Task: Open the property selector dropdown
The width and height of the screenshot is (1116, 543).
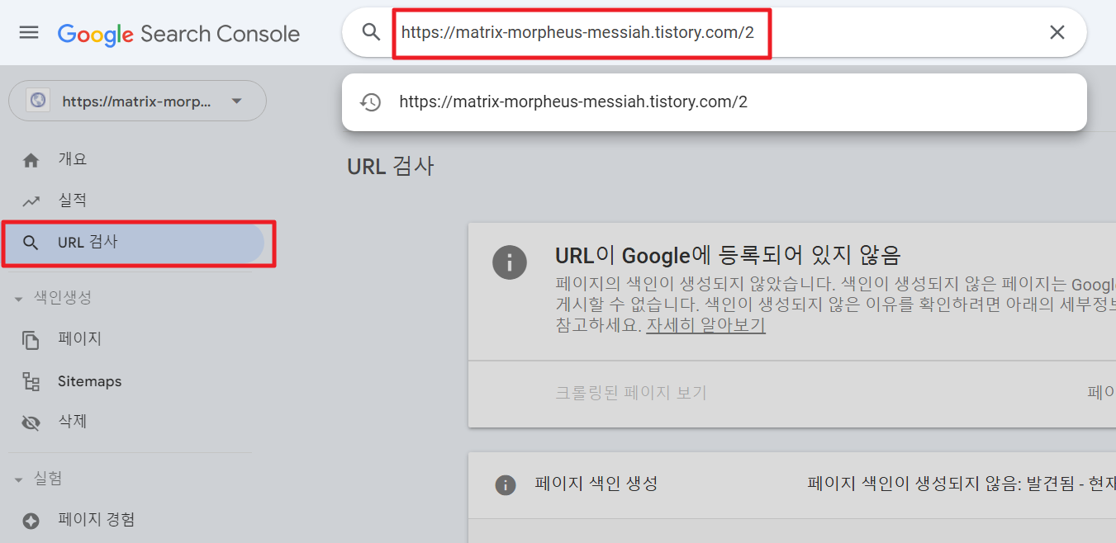Action: coord(137,102)
